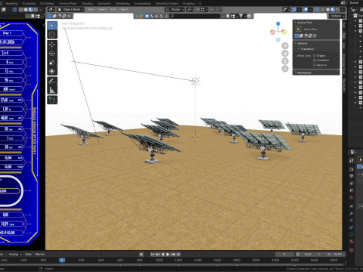Switch to the Modeling workspace tab
This screenshot has height=272, width=363.
11,4
